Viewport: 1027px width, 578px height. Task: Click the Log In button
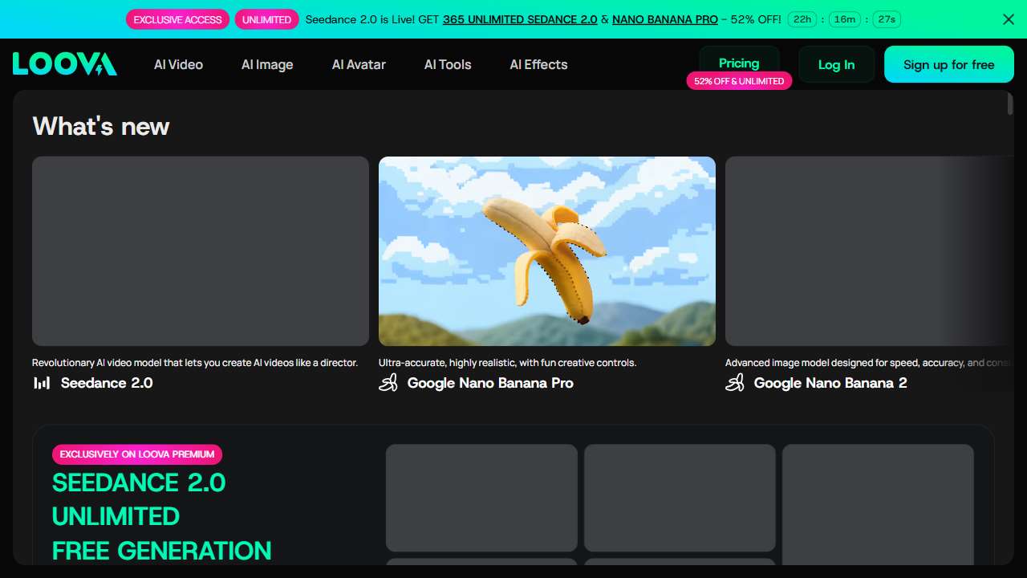coord(836,64)
